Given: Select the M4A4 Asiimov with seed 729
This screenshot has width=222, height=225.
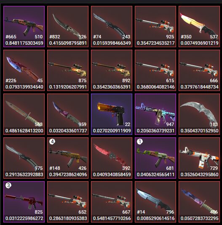Looking at the screenshot, I should [x=199, y=158].
